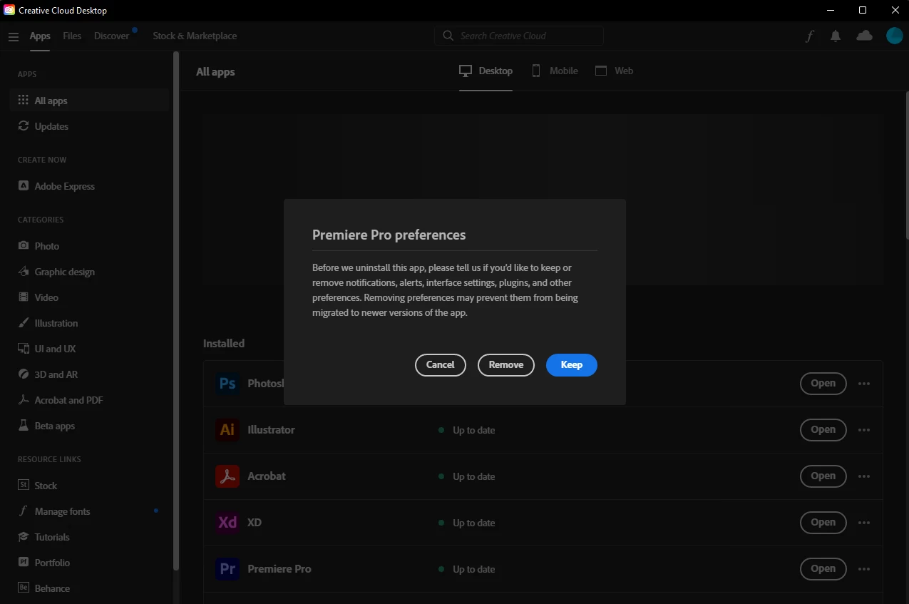Screen dimensions: 909x604
Task: Click the Installed section heading
Action: pos(224,343)
